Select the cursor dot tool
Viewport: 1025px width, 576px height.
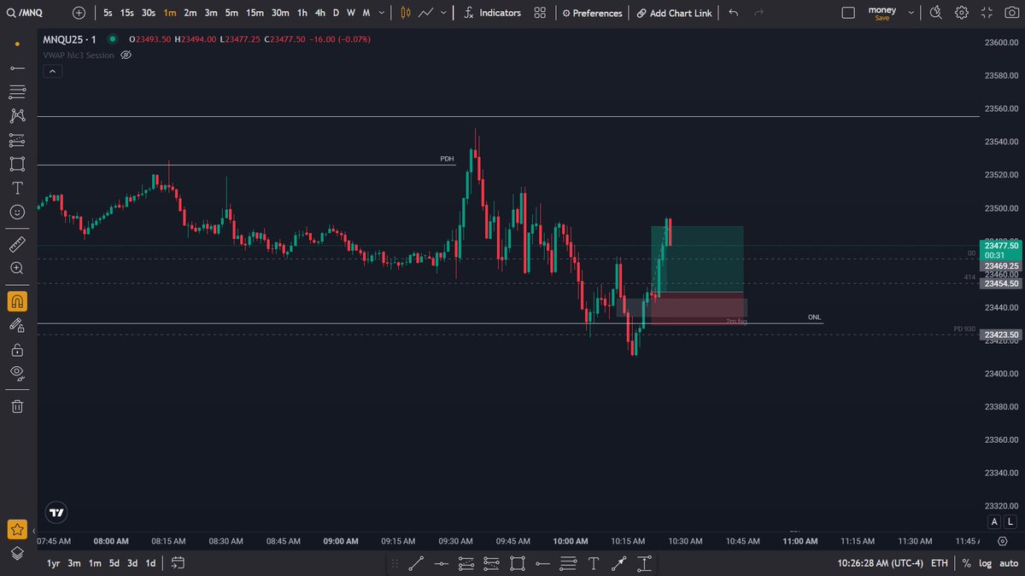click(x=17, y=44)
